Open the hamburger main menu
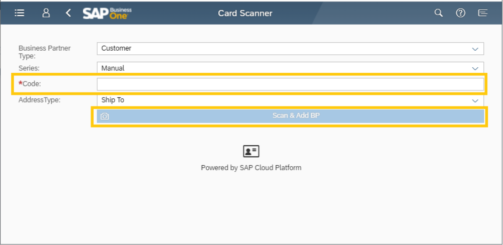This screenshot has width=503, height=245. [20, 13]
